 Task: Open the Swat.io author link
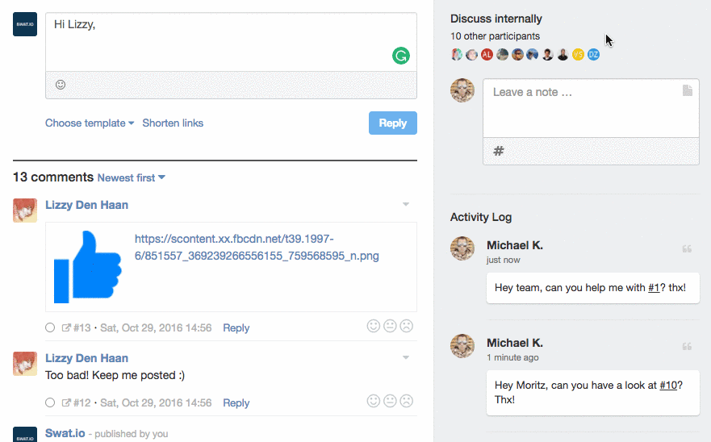[65, 433]
